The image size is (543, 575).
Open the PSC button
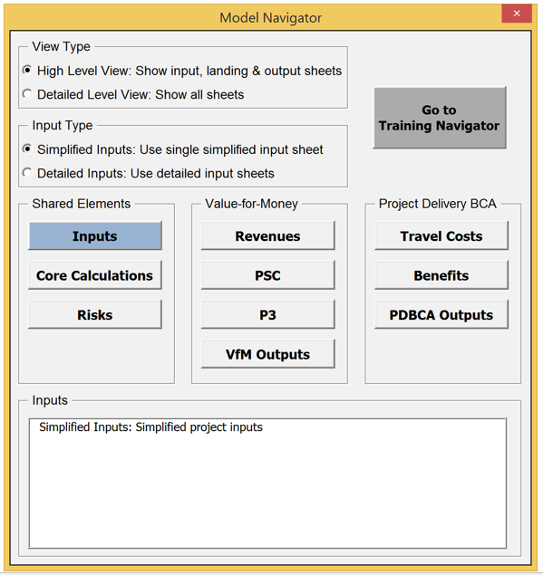[x=268, y=275]
